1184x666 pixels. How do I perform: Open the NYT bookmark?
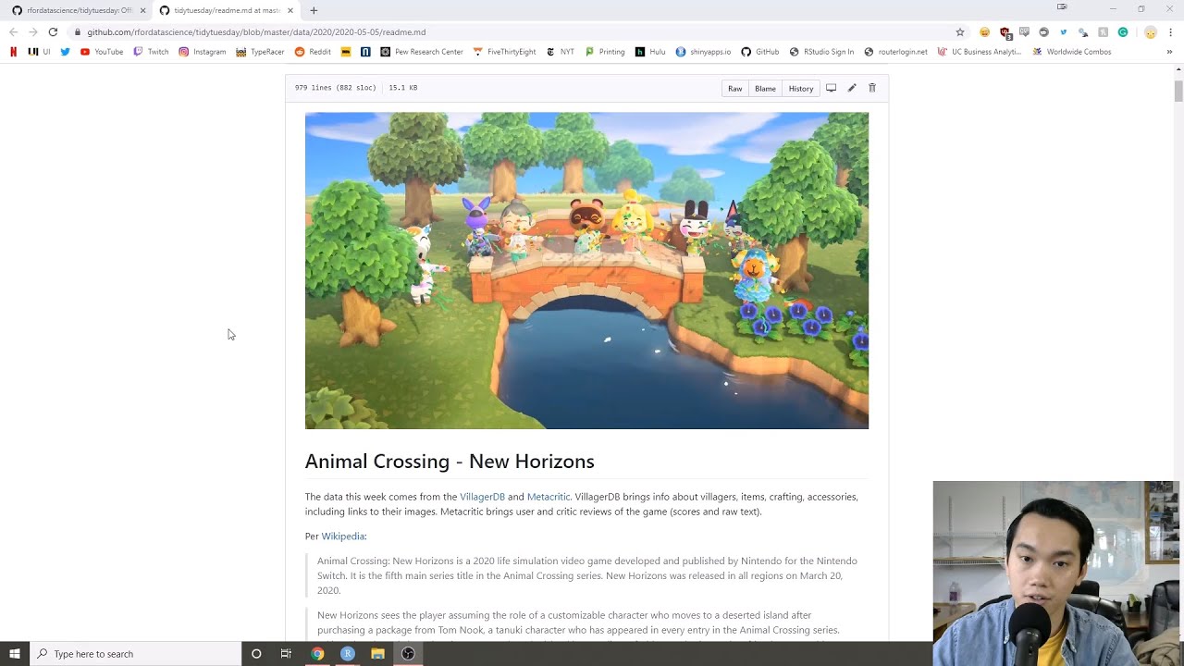tap(561, 52)
